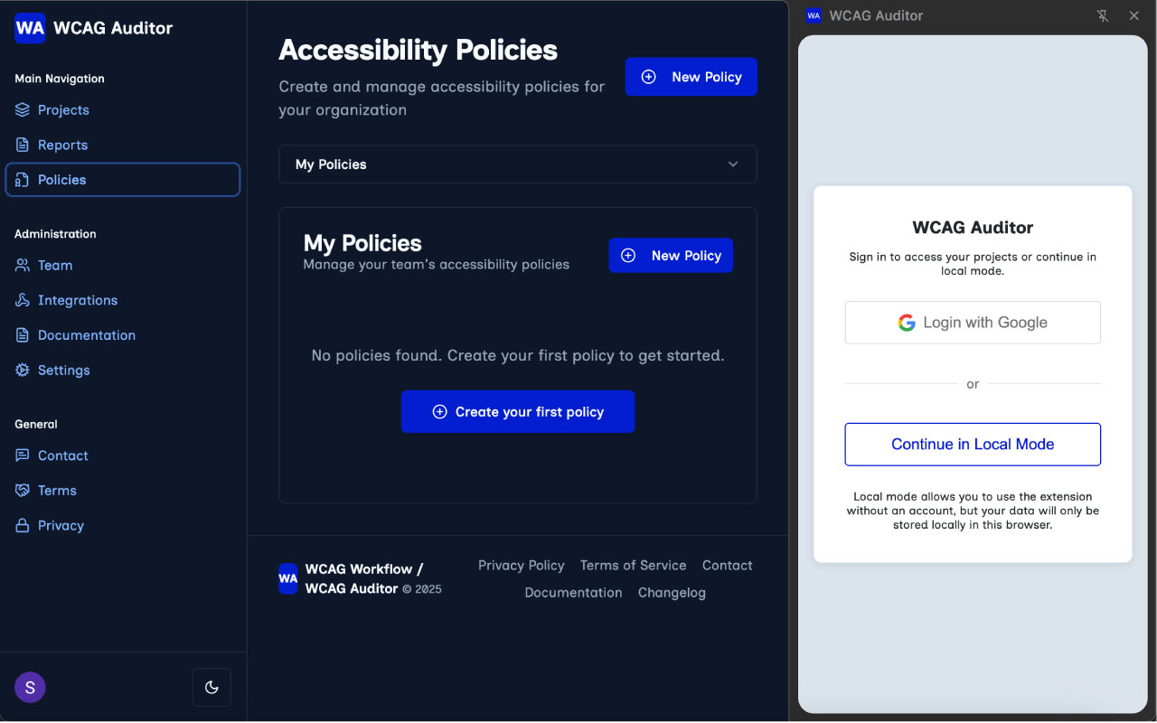This screenshot has width=1157, height=723.
Task: Click the 'No policies found' message text
Action: tap(518, 356)
